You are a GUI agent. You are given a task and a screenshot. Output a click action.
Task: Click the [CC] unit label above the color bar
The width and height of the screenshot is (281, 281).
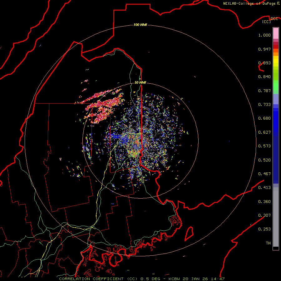click(267, 22)
